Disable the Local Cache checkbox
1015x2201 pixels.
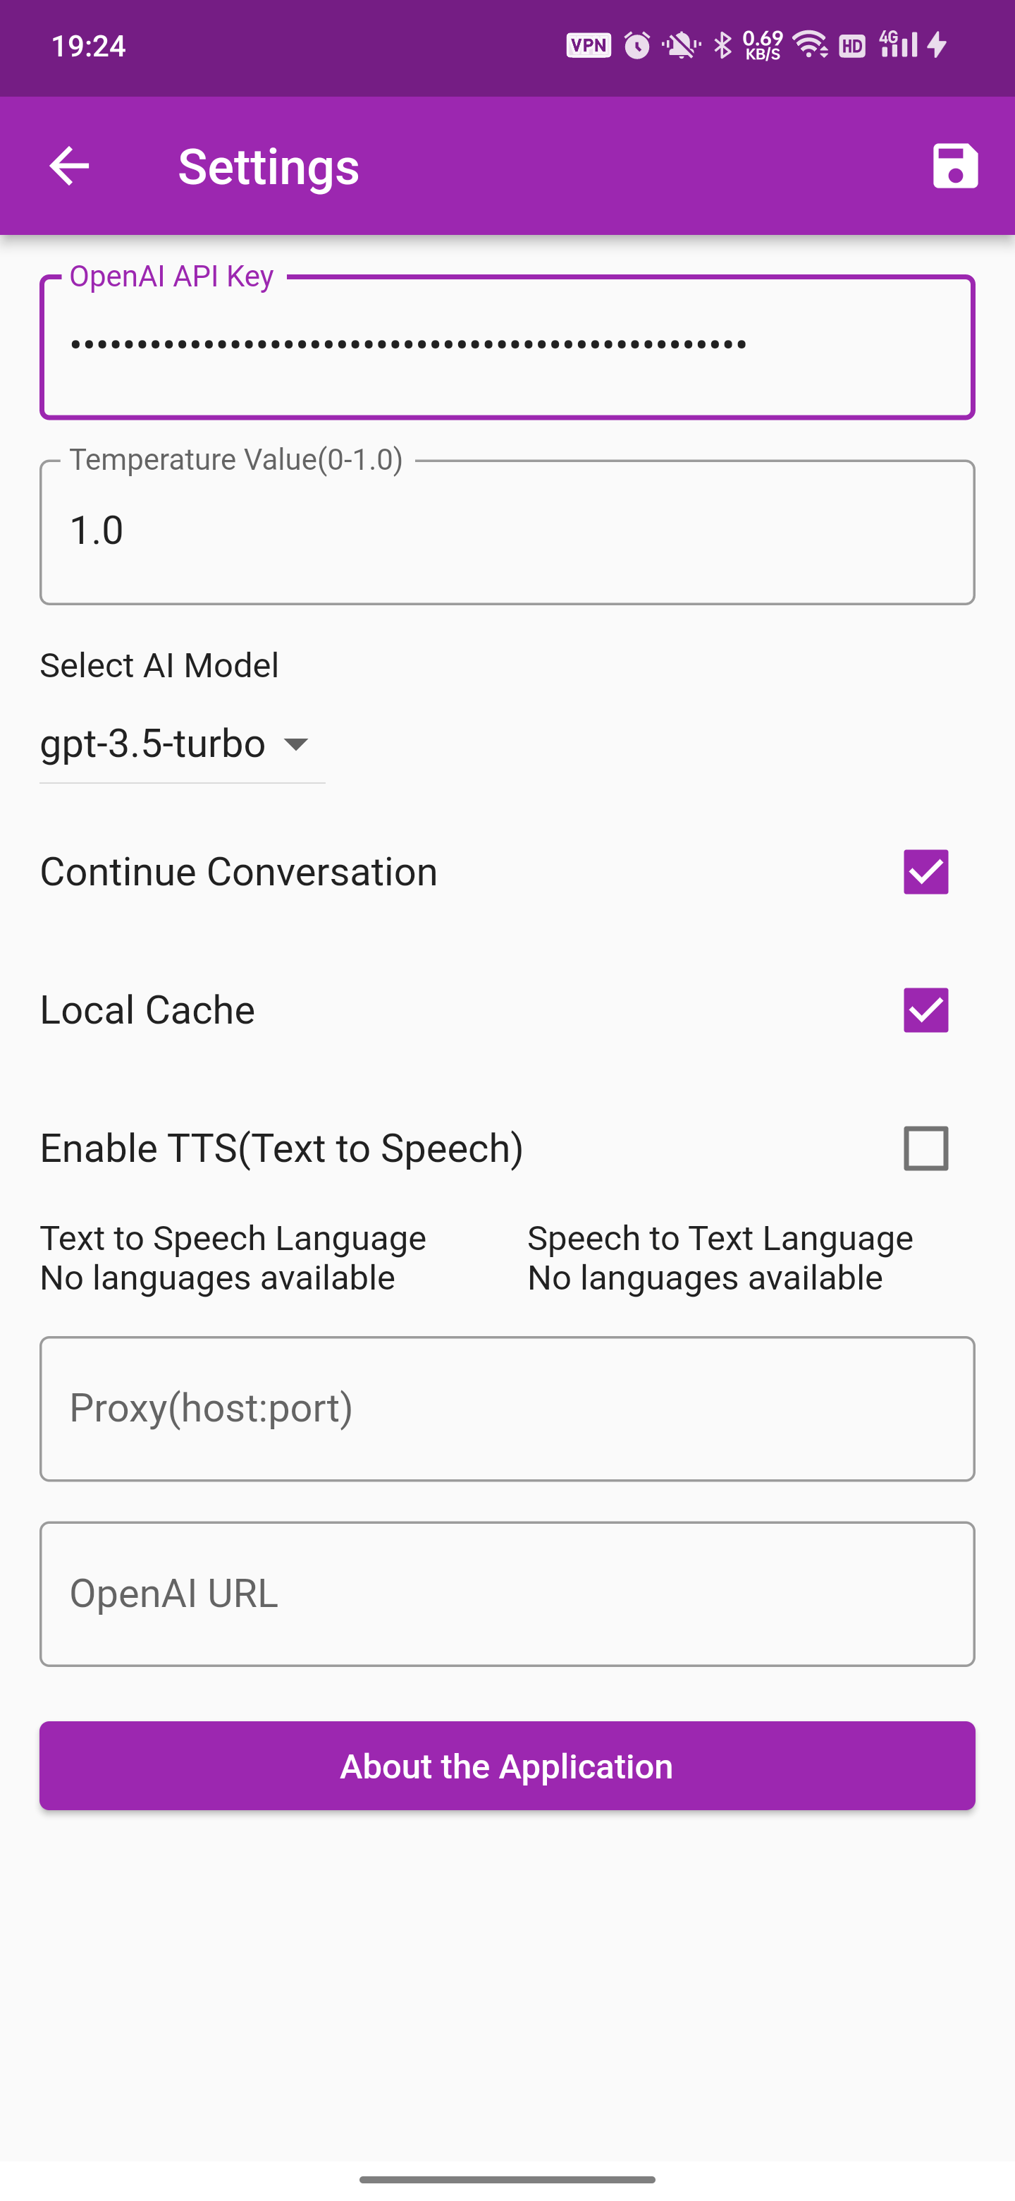[925, 1010]
